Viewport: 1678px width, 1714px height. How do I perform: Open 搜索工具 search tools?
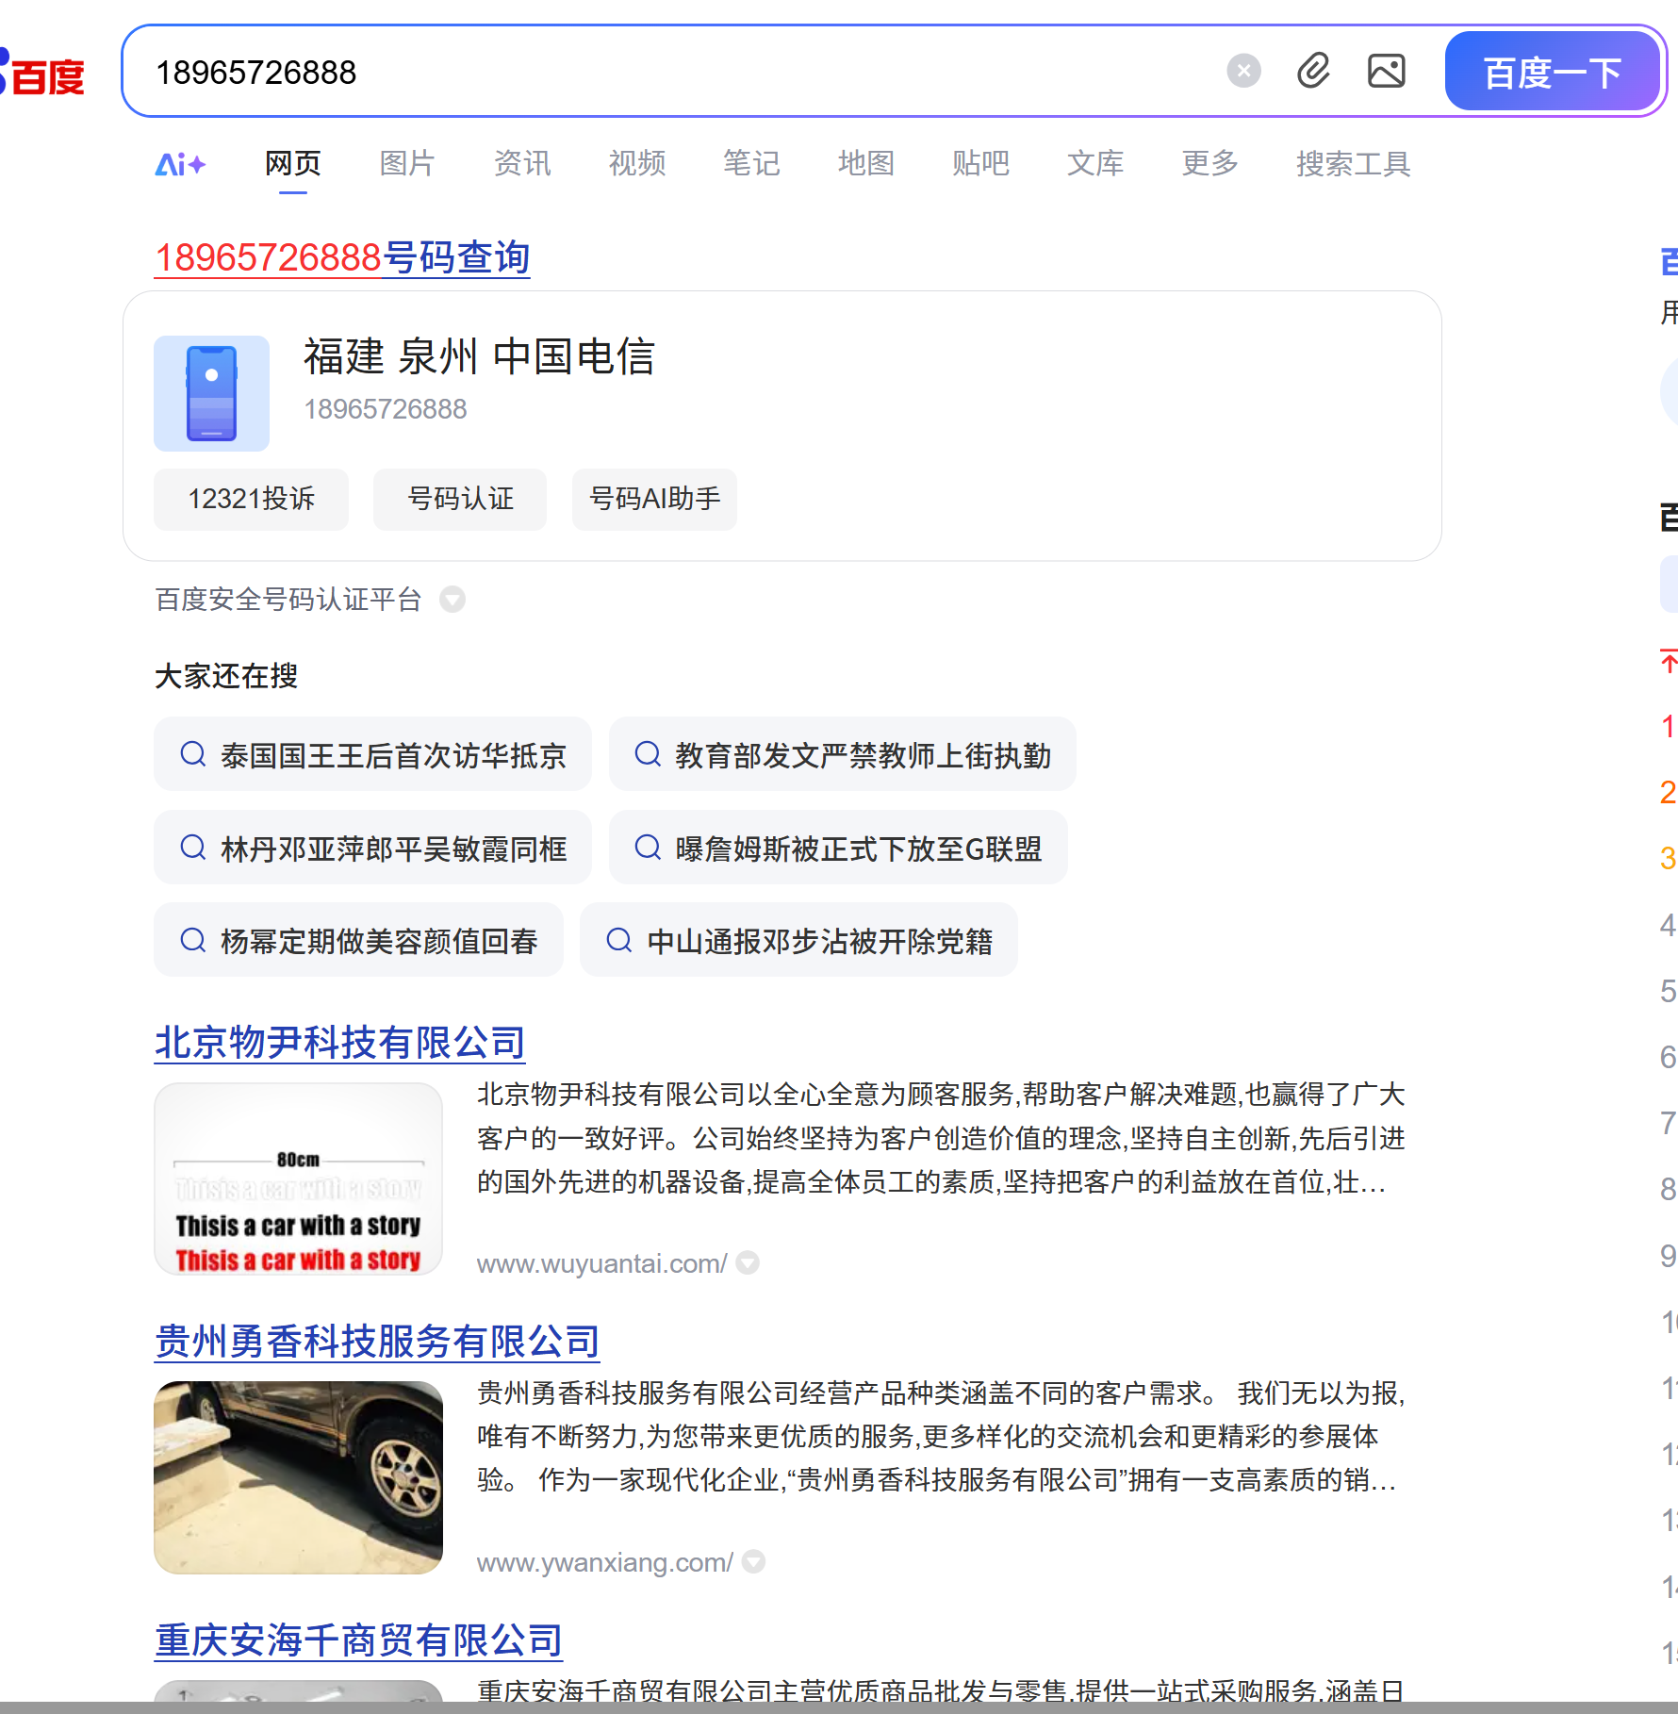(1353, 163)
